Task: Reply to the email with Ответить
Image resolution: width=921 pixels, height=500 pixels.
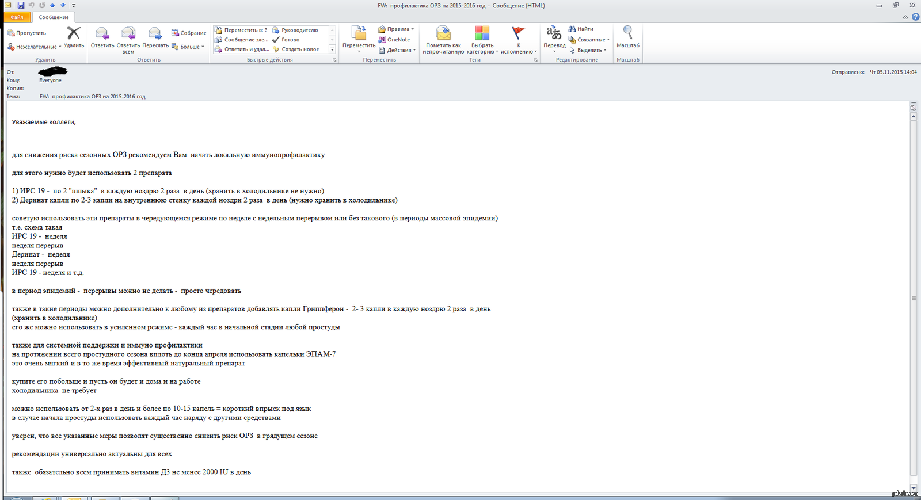Action: coord(102,34)
